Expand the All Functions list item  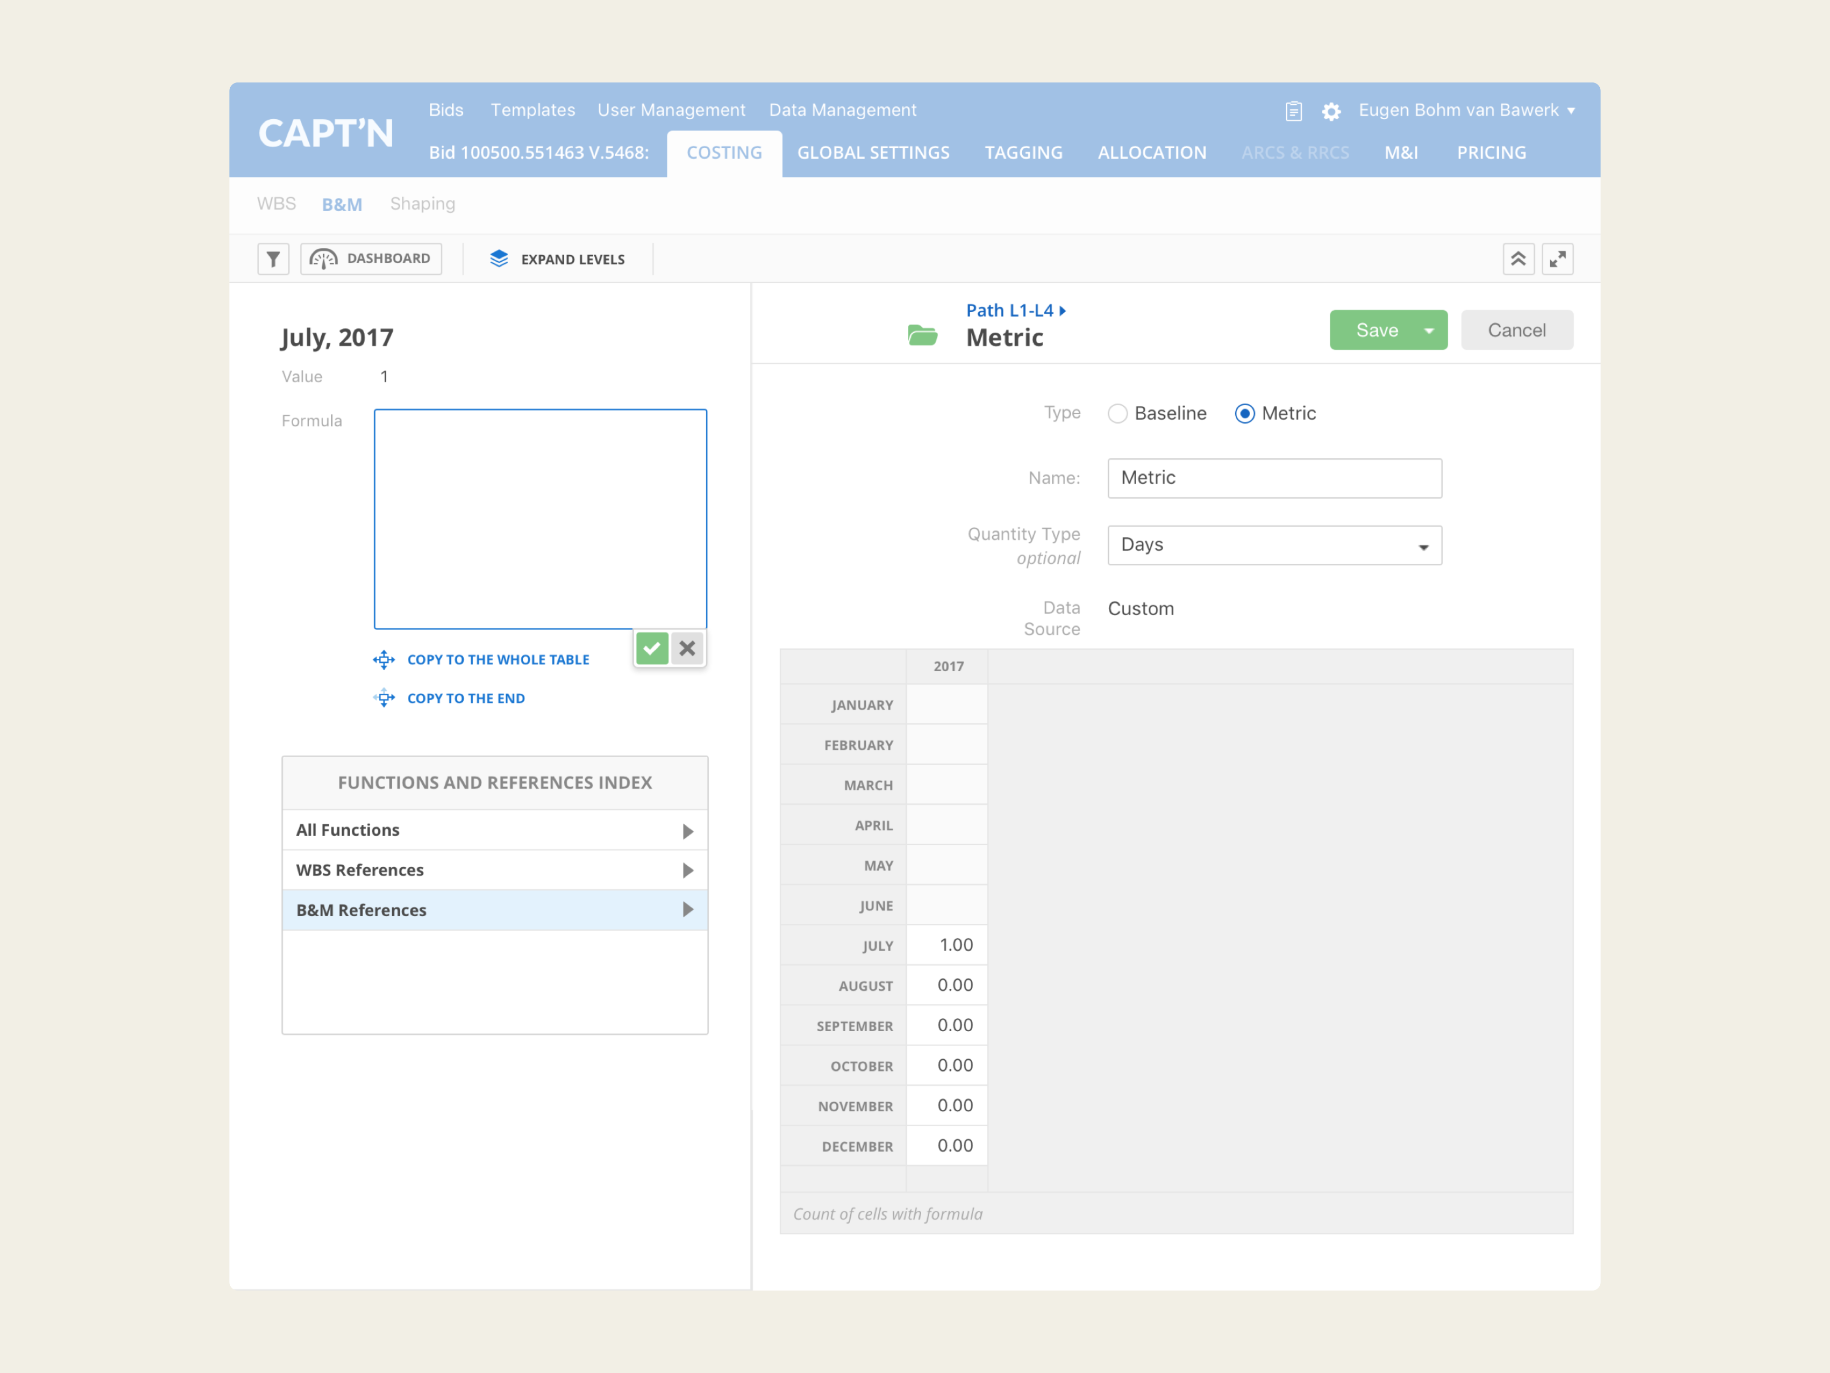tap(495, 830)
